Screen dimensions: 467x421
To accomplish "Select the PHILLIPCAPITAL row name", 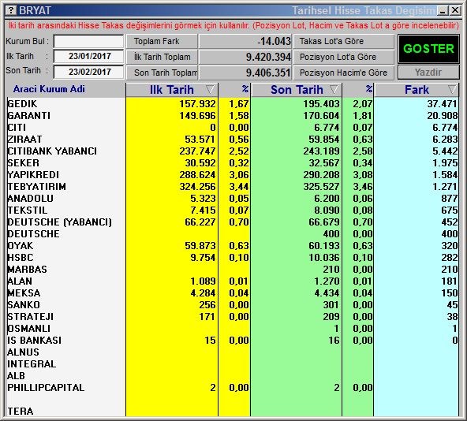I will tap(46, 388).
